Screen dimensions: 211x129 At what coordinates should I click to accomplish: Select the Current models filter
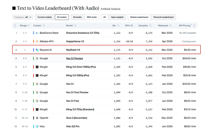pyautogui.click(x=45, y=17)
